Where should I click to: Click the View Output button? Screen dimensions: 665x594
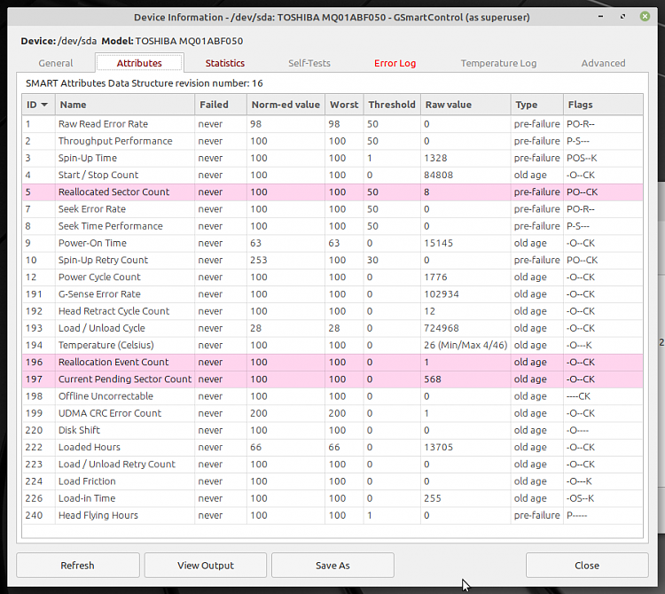(x=205, y=566)
